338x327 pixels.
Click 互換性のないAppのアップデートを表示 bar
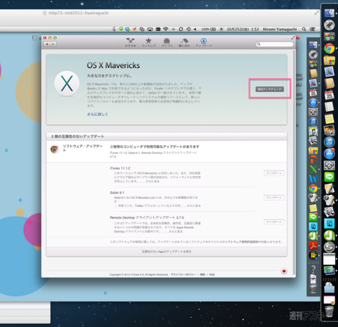166,252
